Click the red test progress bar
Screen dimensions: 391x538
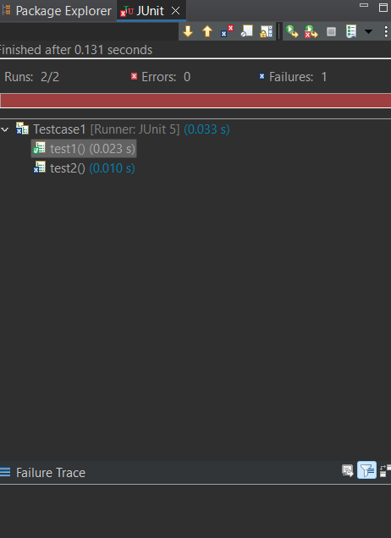195,101
